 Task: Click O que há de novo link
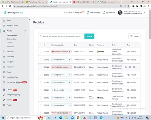73,13
